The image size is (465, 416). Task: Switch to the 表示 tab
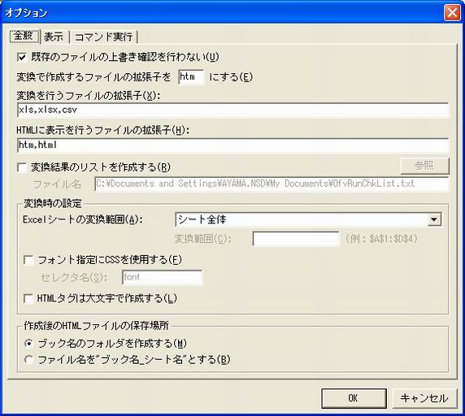54,37
